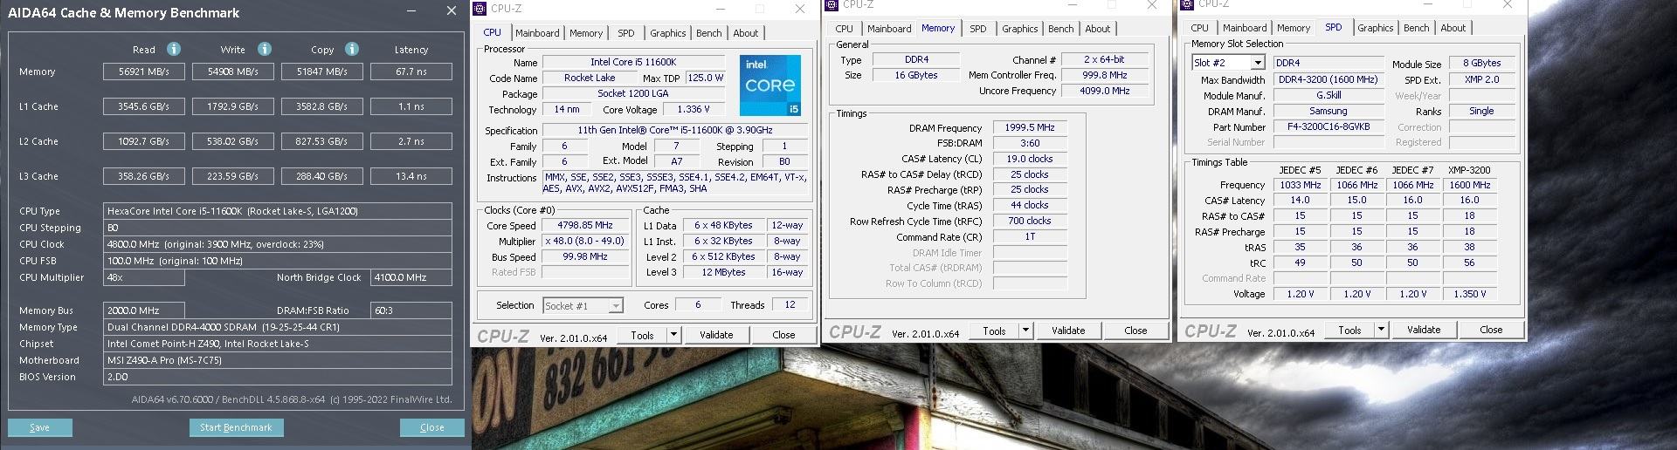
Task: Click Multiplier value x 48.0
Action: [x=584, y=241]
